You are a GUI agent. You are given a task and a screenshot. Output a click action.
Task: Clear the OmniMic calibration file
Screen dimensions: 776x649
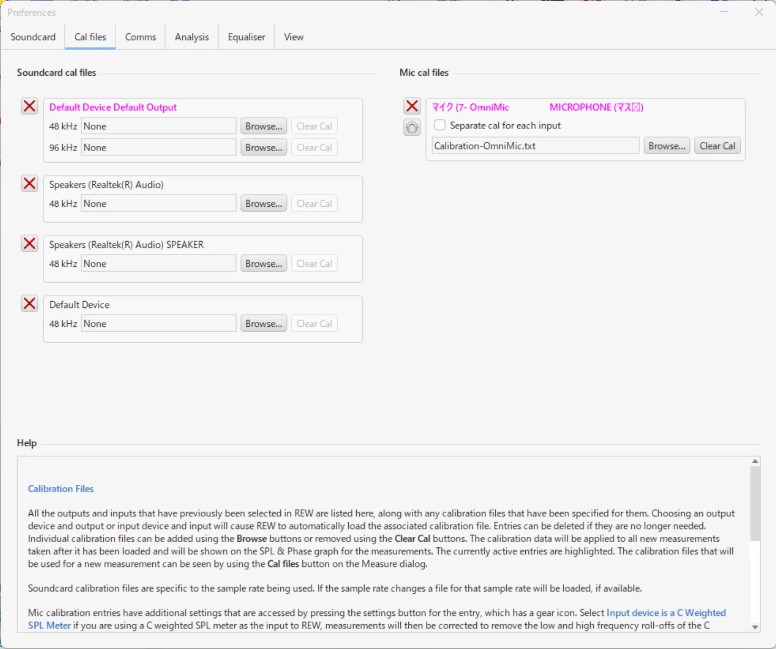point(717,146)
